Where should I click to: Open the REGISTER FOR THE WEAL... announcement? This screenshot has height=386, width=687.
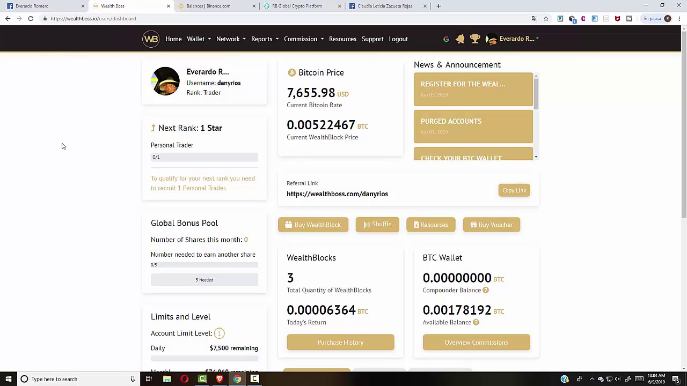[x=473, y=89]
